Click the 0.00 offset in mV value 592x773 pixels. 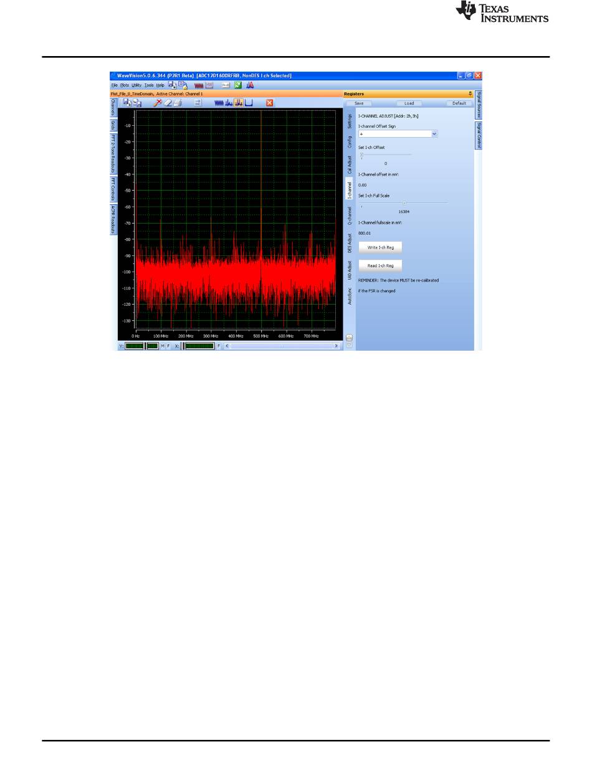point(363,185)
